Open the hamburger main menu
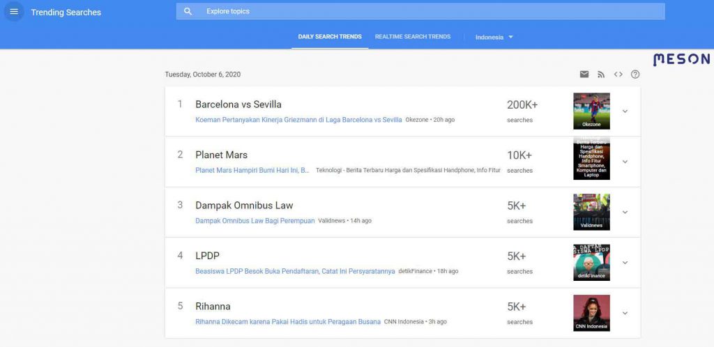 14,11
